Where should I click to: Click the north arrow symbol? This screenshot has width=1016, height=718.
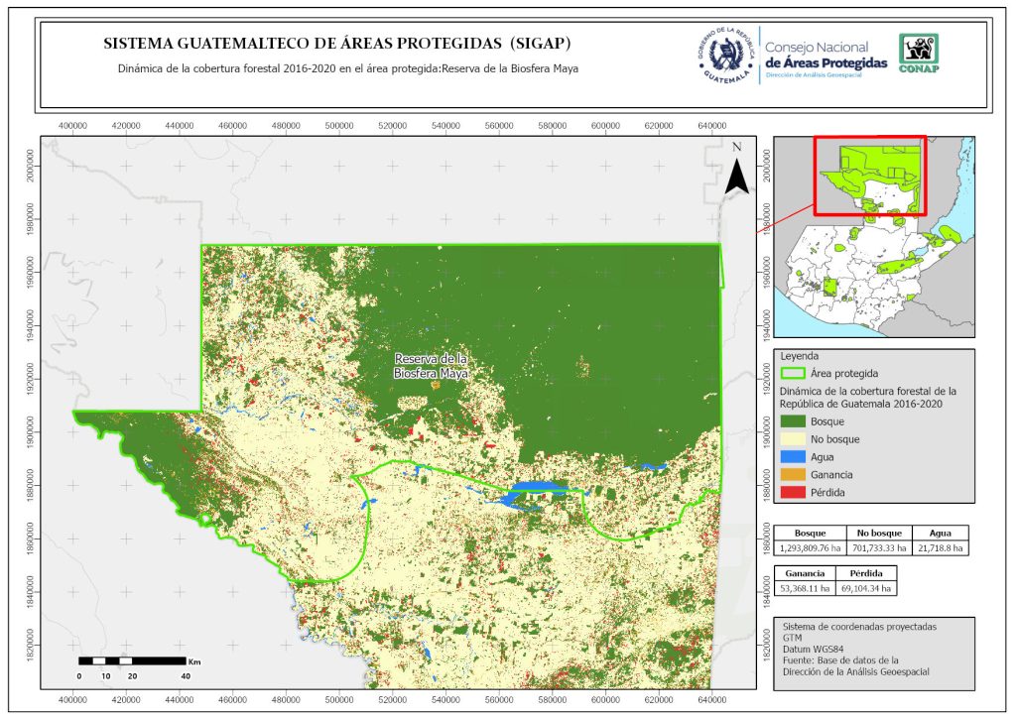[x=735, y=172]
